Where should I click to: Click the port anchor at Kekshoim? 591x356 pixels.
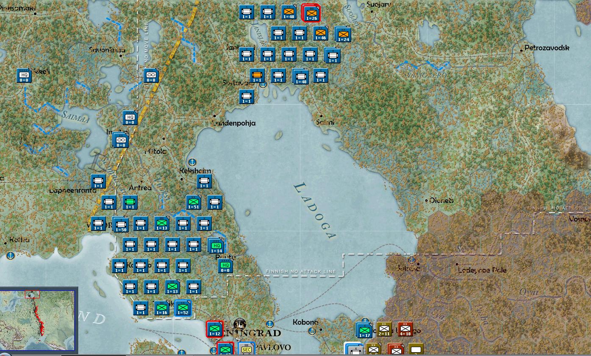(x=192, y=162)
